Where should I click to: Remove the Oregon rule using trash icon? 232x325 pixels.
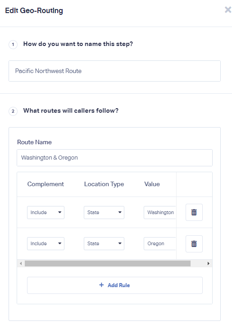click(194, 244)
